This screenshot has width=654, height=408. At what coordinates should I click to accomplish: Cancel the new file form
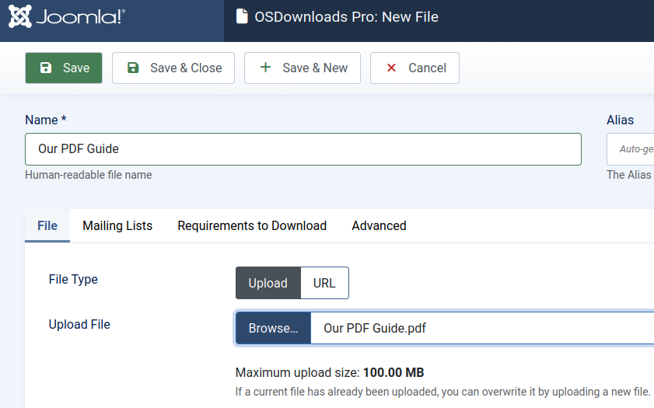[414, 68]
